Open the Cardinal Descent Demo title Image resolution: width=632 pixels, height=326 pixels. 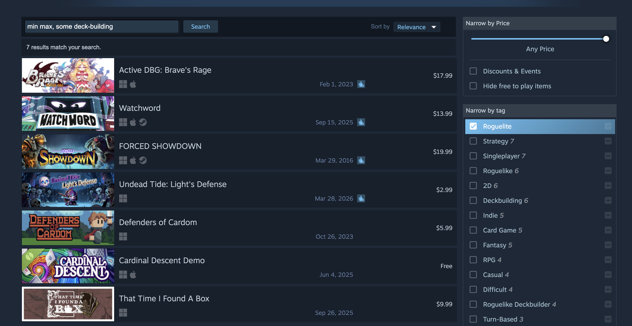(x=162, y=261)
